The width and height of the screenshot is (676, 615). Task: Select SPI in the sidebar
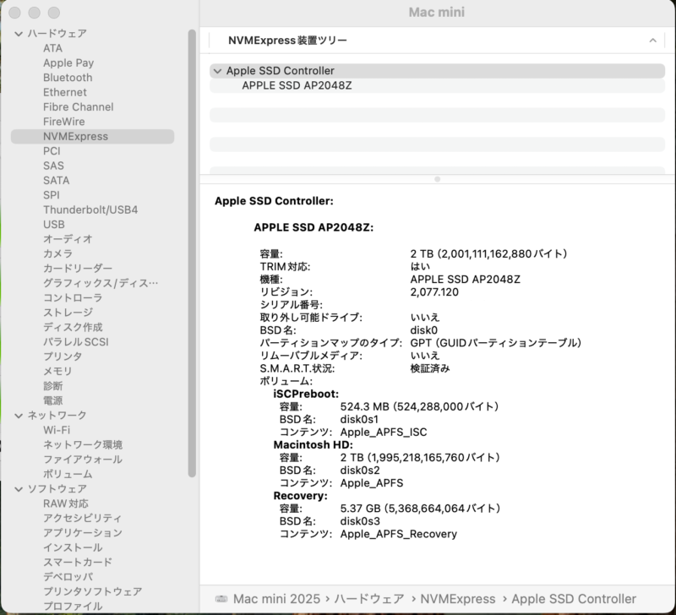coord(52,195)
